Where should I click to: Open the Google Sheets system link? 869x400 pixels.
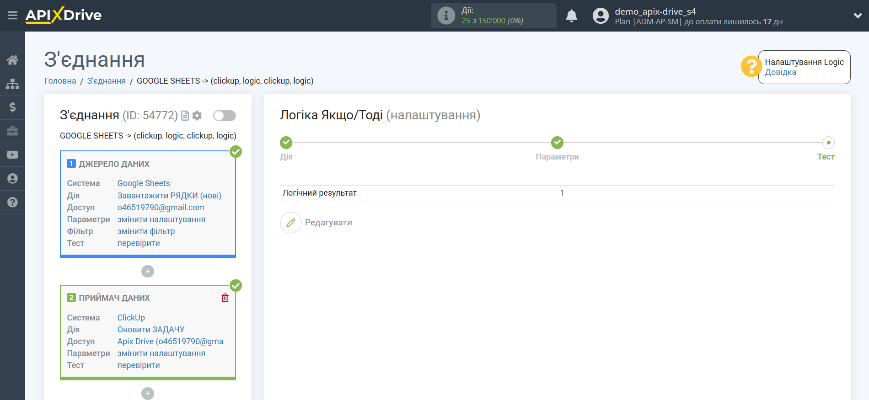(144, 183)
